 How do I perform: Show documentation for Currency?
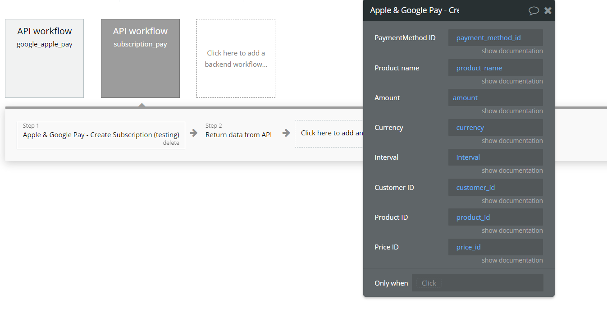click(512, 141)
